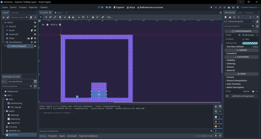The width and height of the screenshot is (261, 139).
Task: Clear the Output log
Action: tap(216, 106)
